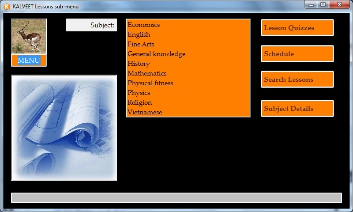Maximize the KALVEET window
This screenshot has height=212, width=353.
(323, 4)
